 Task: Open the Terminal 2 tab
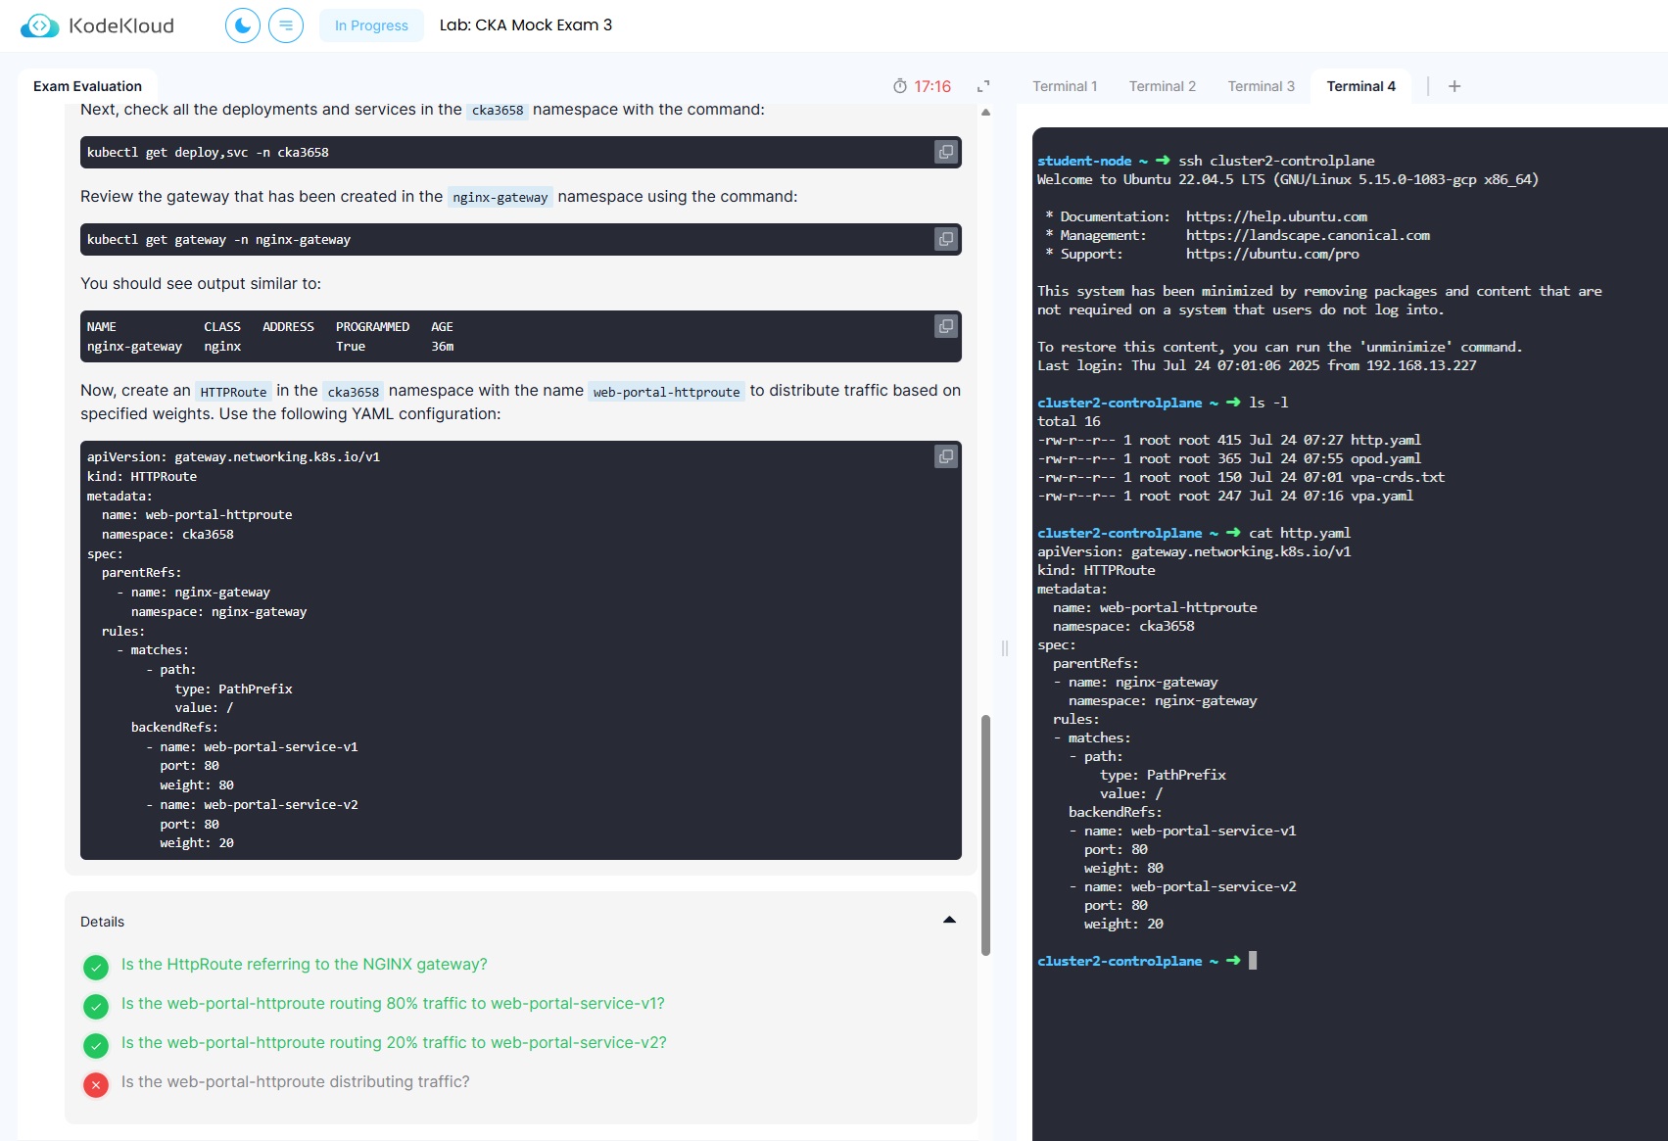point(1163,86)
